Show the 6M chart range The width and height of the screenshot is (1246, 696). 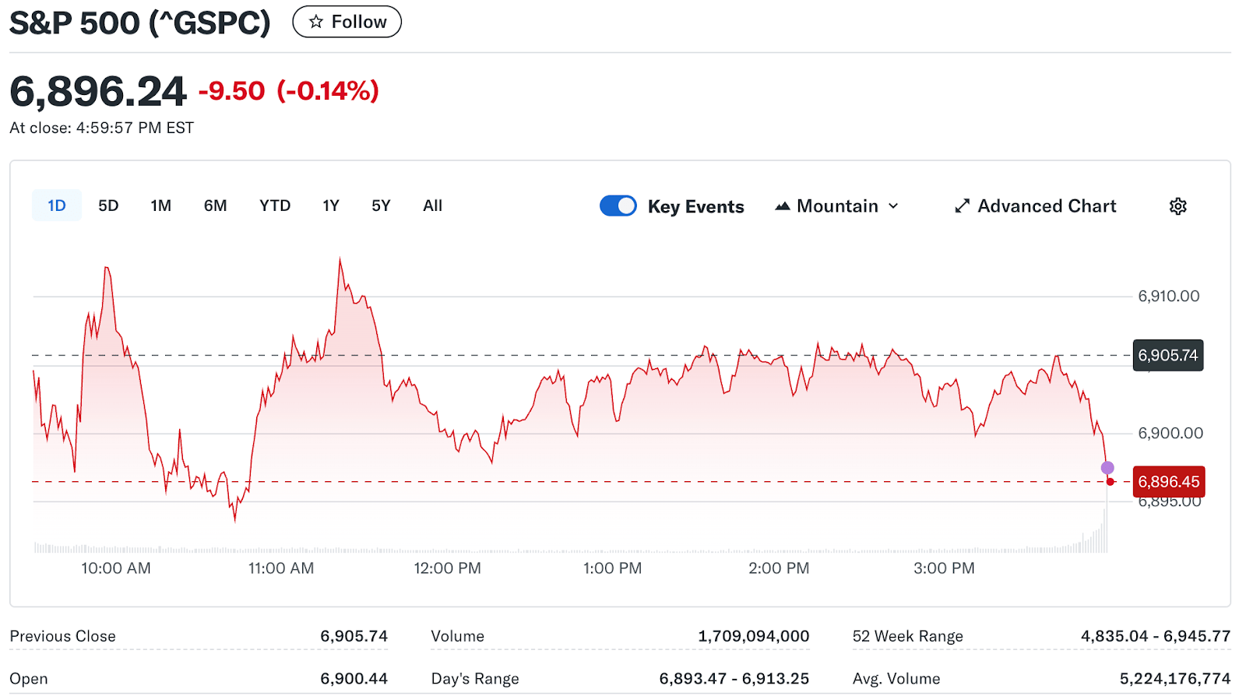pos(216,206)
